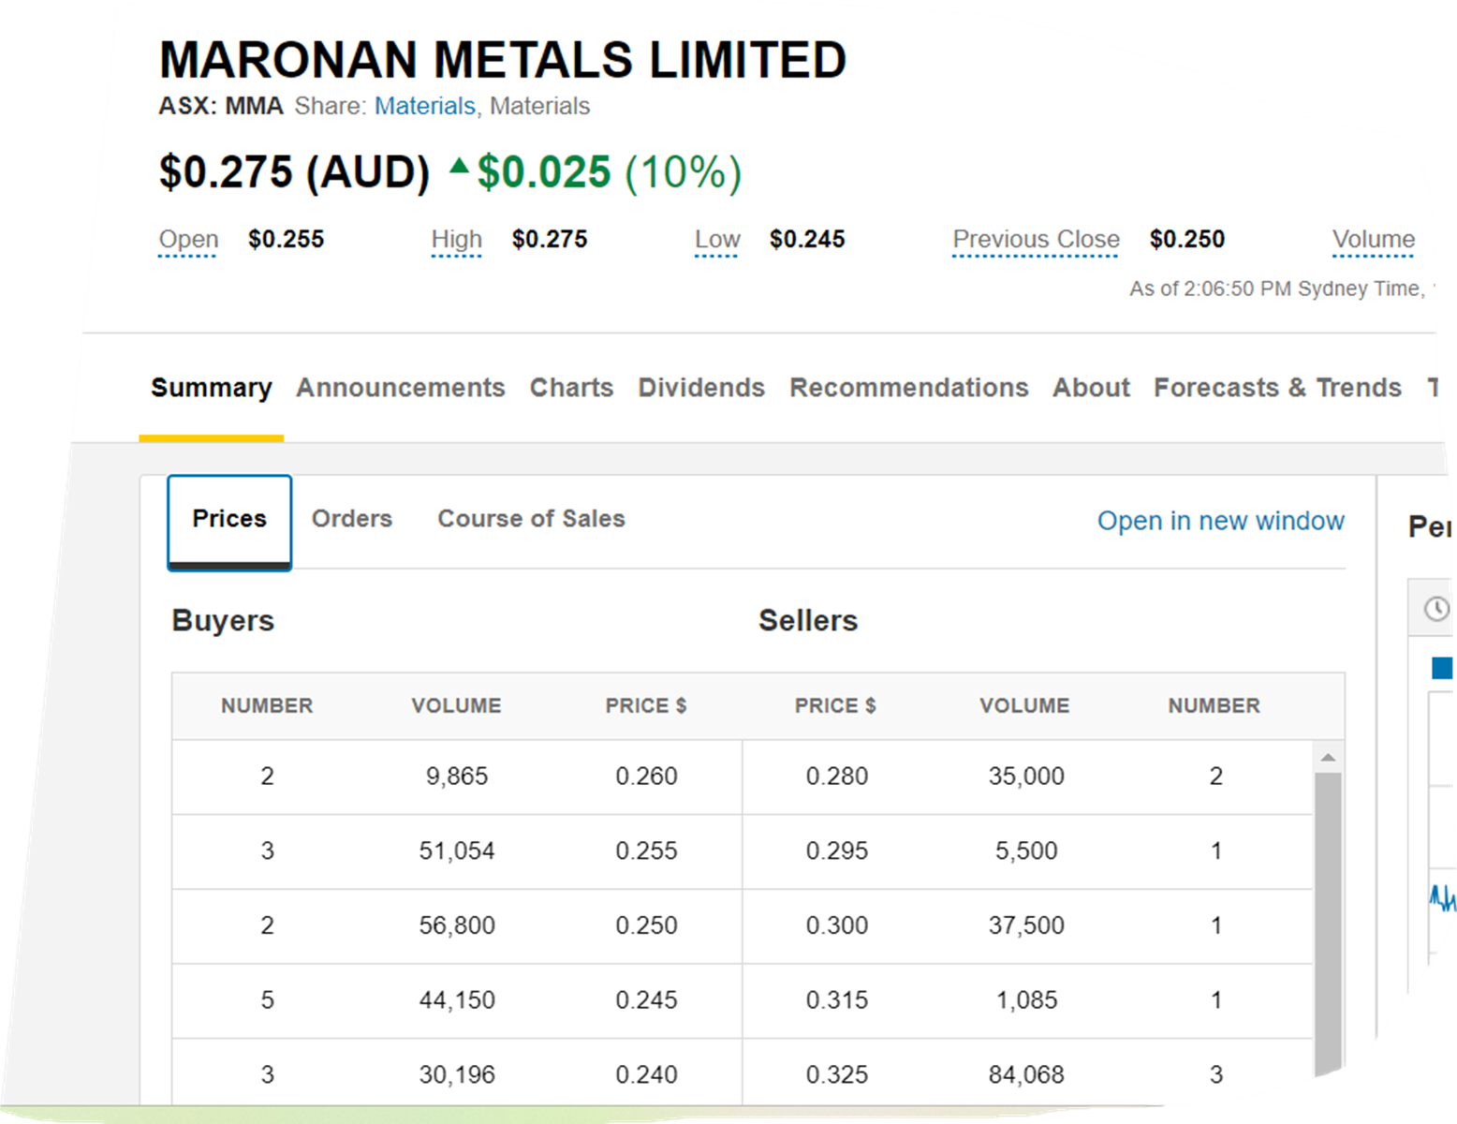
Task: Click buyer volume 56,800
Action: click(x=457, y=925)
